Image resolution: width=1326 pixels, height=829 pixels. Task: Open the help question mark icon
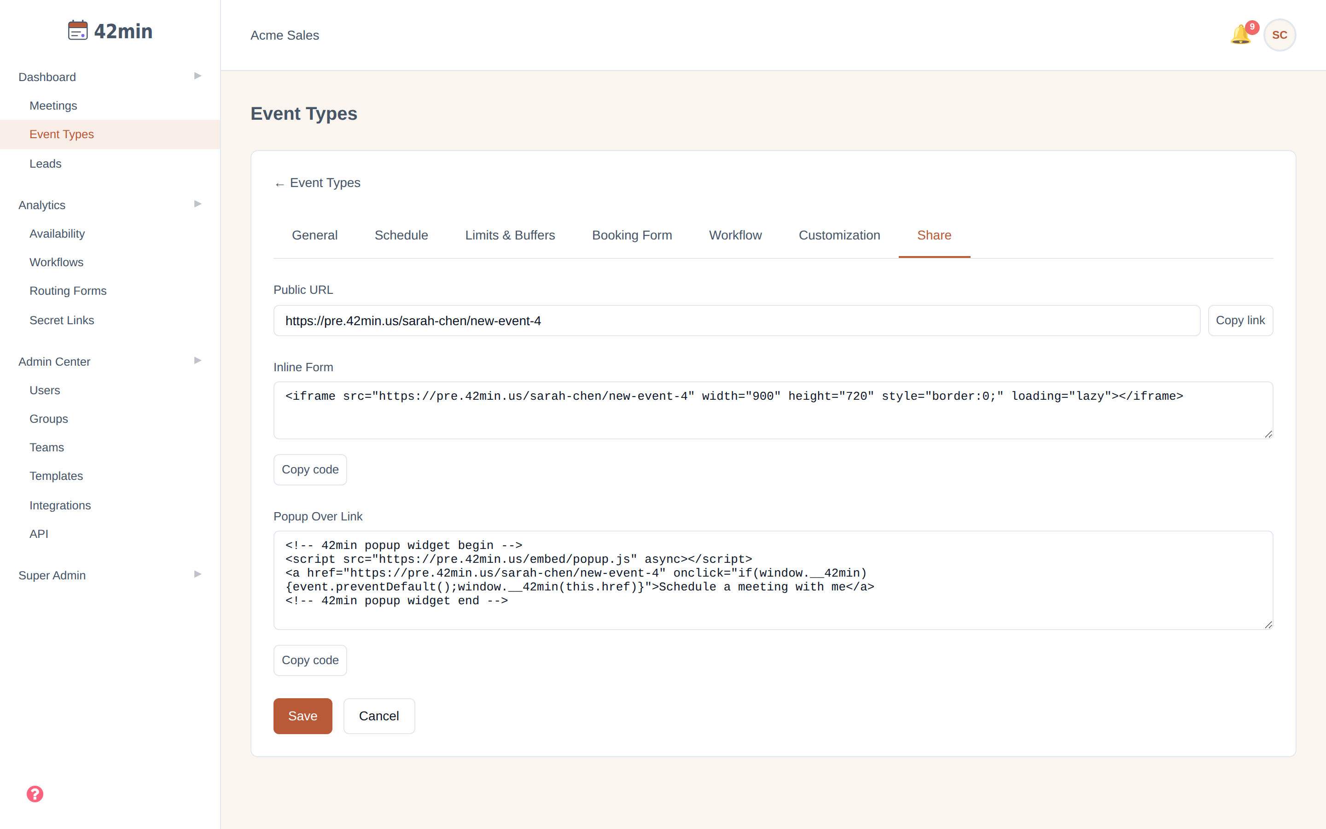click(x=35, y=794)
